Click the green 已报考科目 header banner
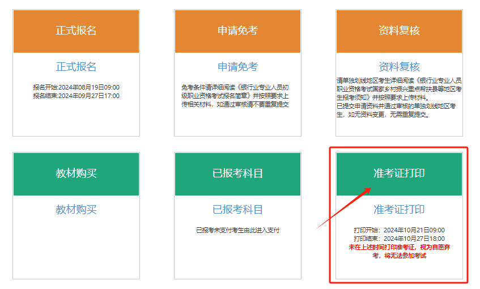Viewport: 480px width, 289px height. tap(237, 173)
